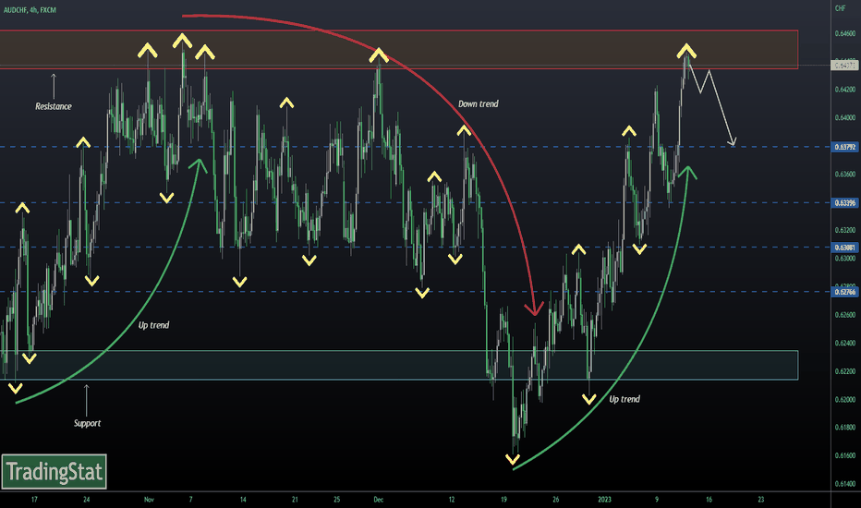The height and width of the screenshot is (508, 861).
Task: Click the 21 date label on time axis
Action: click(x=295, y=500)
